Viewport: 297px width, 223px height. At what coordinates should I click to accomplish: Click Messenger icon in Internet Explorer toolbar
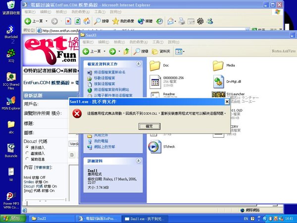pyautogui.click(x=210, y=21)
